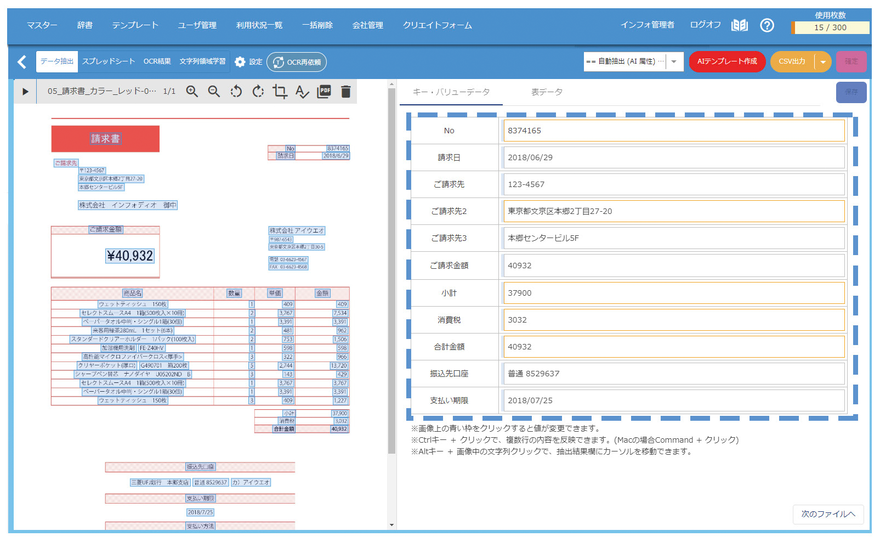
Task: Open settings gear icon
Action: 240,62
